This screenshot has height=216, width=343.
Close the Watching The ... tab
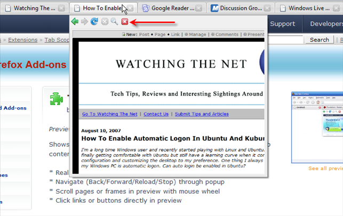(62, 9)
